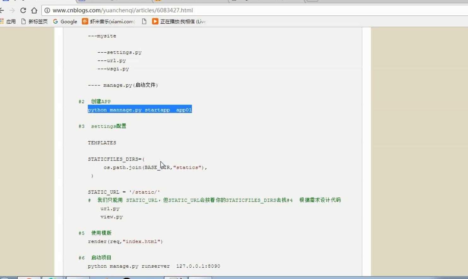Click highlighted python mannage.py startapp app01 line

click(x=140, y=110)
